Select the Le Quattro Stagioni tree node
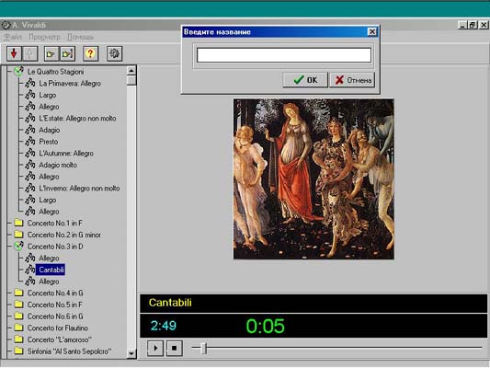This screenshot has width=490, height=368. 56,72
